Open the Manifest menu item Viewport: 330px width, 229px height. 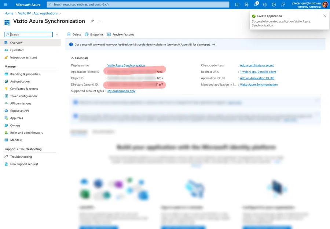point(16,140)
